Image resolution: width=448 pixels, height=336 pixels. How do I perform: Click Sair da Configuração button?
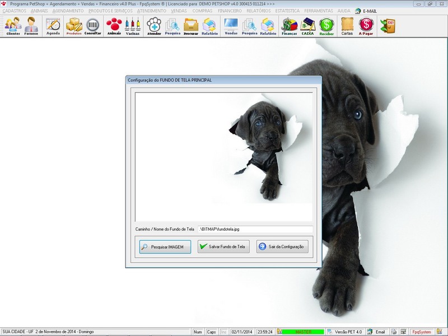pyautogui.click(x=282, y=247)
